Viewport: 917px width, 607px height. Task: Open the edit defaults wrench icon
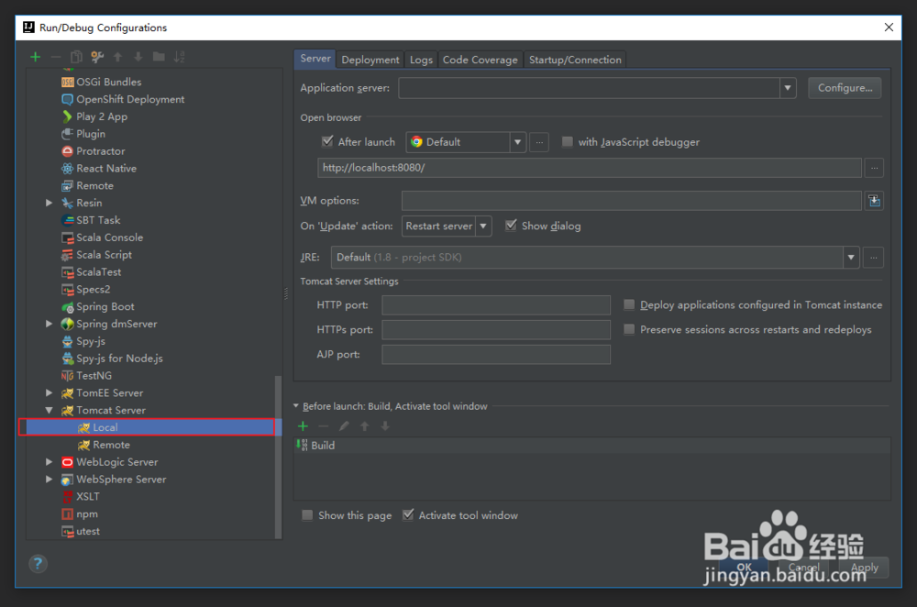coord(97,57)
